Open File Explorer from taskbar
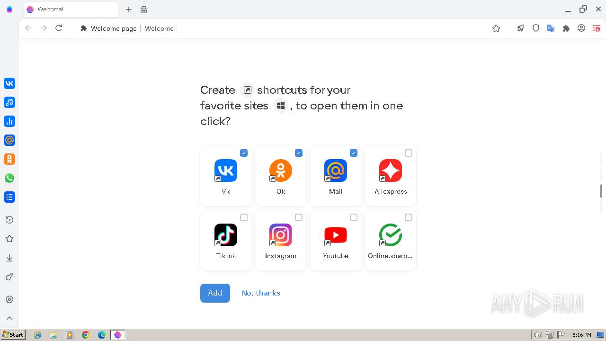 point(53,335)
